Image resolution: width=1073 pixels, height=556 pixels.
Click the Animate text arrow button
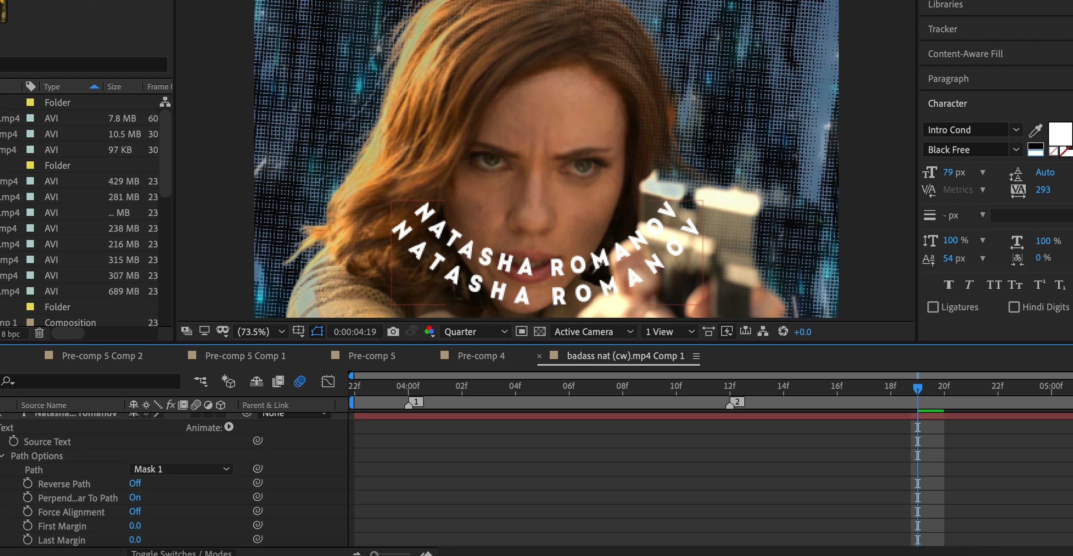(x=229, y=427)
